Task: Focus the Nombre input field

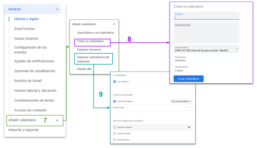Action: tap(207, 16)
